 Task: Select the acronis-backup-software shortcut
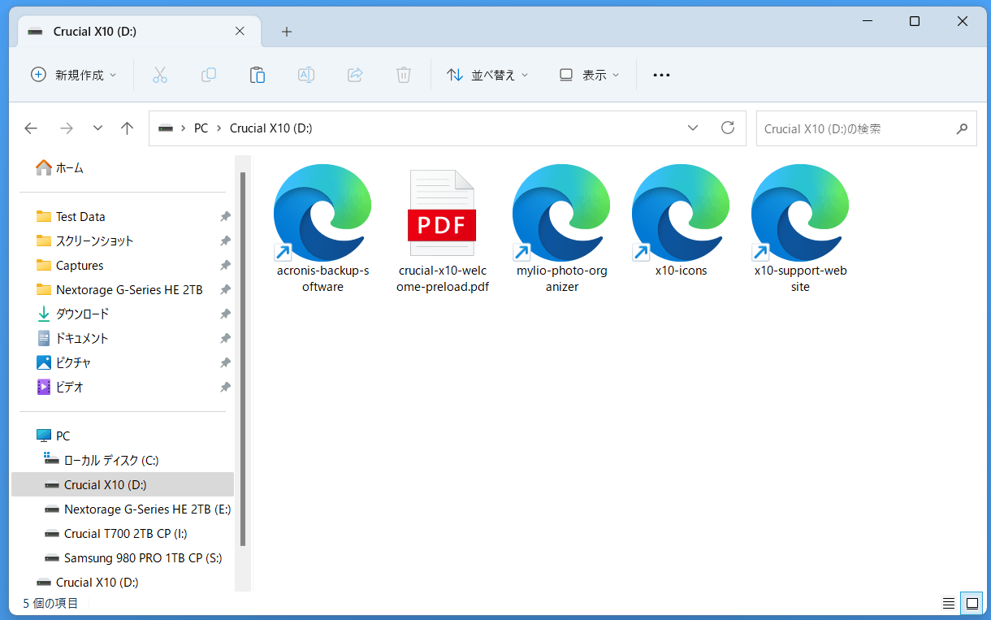(322, 228)
